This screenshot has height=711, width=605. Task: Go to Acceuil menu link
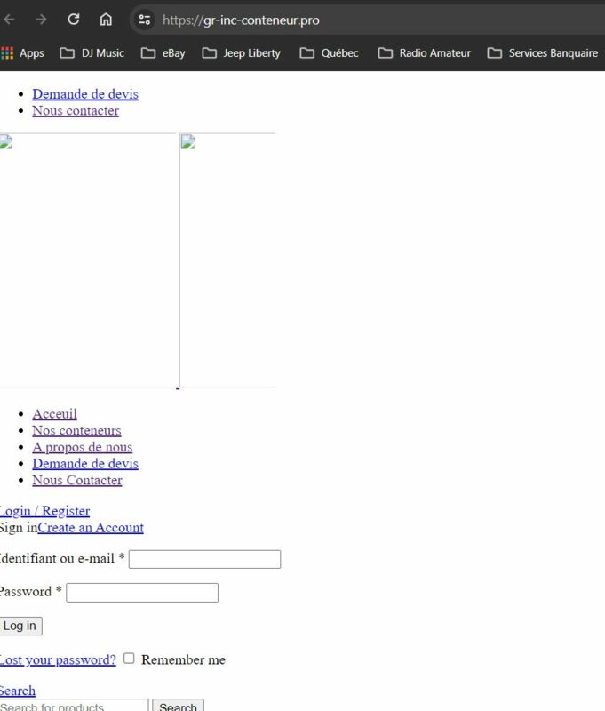tap(54, 414)
